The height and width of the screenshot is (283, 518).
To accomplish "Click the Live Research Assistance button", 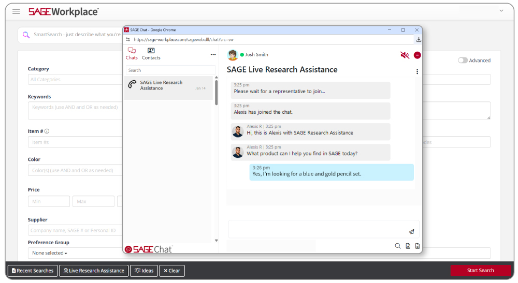I will (x=94, y=271).
